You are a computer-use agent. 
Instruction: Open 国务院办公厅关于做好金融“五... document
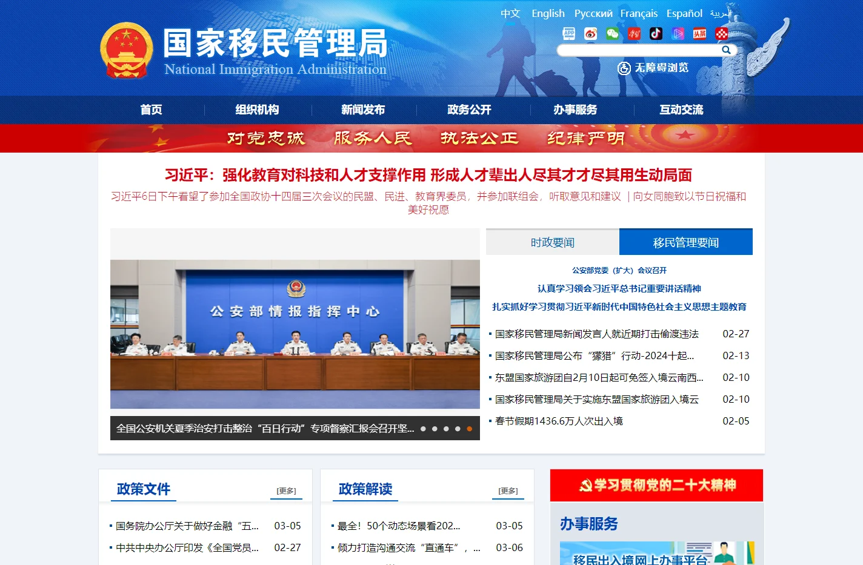pos(187,526)
